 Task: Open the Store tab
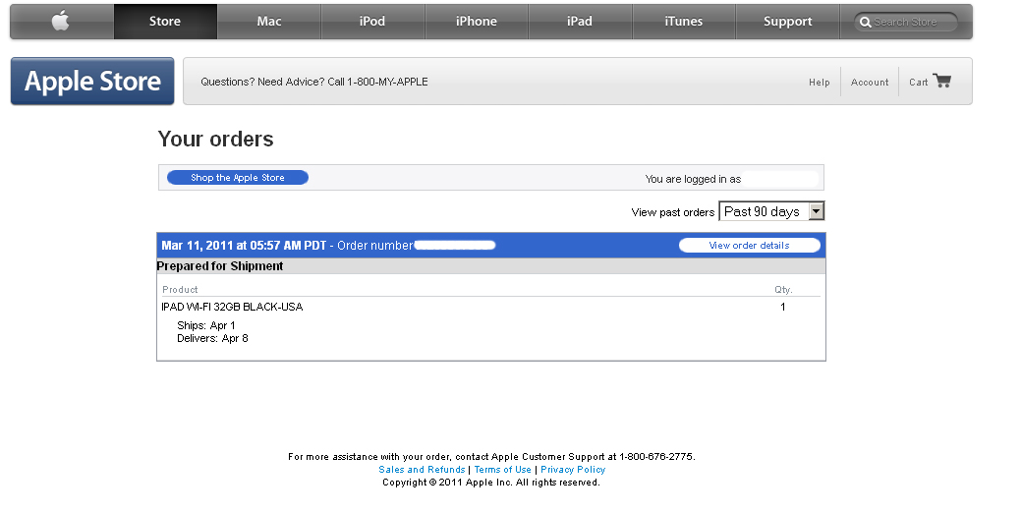point(165,22)
